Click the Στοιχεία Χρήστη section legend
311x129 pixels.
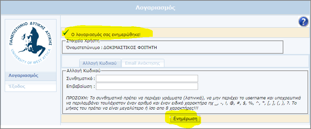[82, 41]
